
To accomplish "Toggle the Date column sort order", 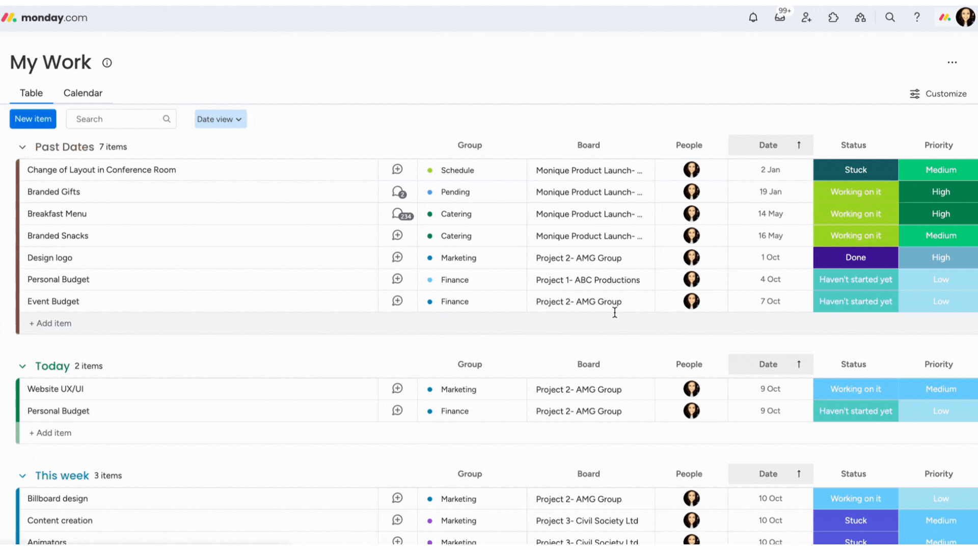I will pyautogui.click(x=798, y=145).
